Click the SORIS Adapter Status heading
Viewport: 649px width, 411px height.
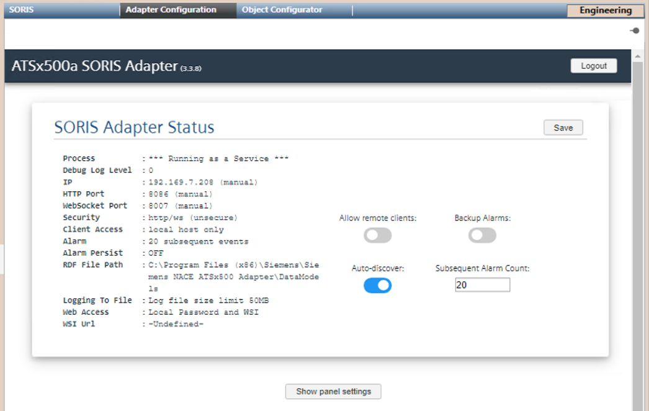coord(134,127)
